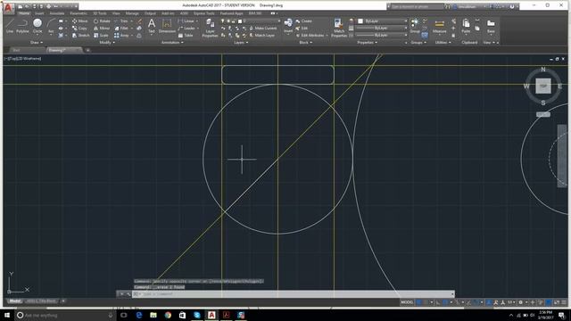Open Windows Start menu

pyautogui.click(x=7, y=315)
